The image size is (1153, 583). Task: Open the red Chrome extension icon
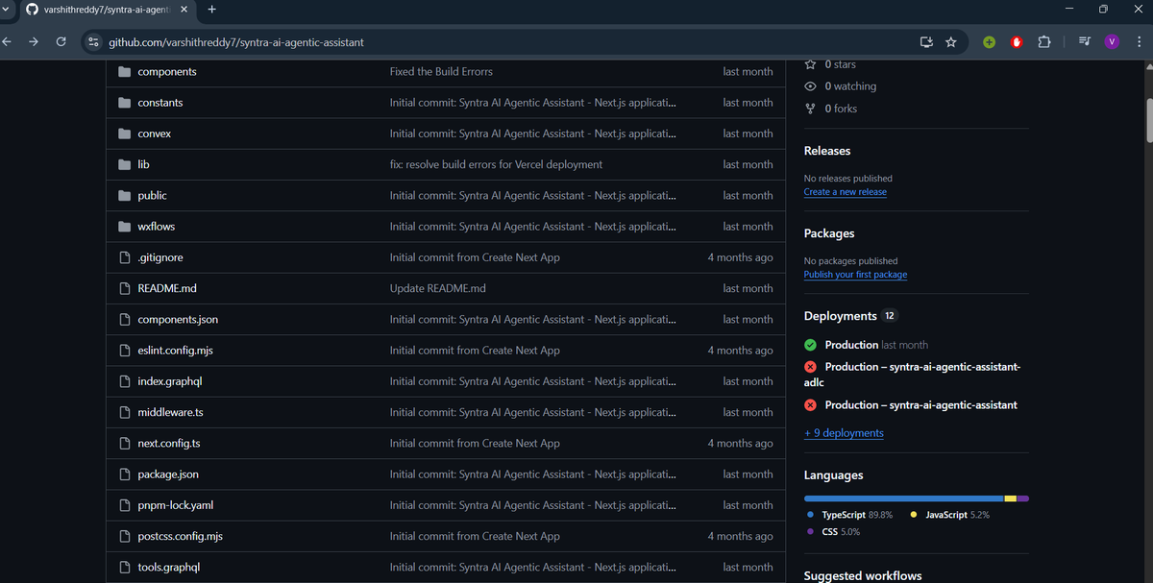click(1017, 42)
